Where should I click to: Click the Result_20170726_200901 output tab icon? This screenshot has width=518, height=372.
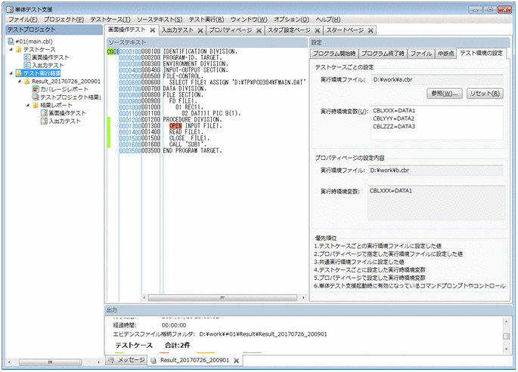point(154,361)
